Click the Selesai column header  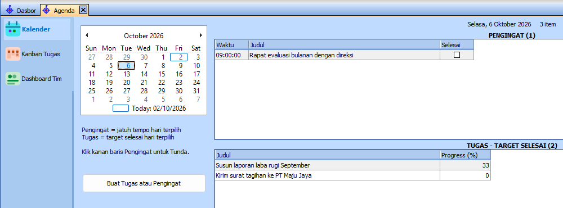pyautogui.click(x=457, y=45)
